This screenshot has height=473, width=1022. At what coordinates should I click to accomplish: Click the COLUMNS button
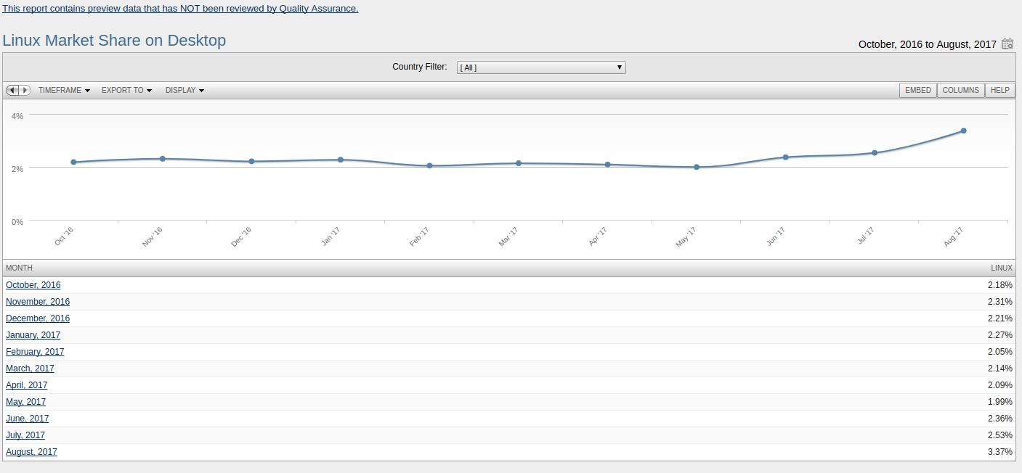click(961, 90)
